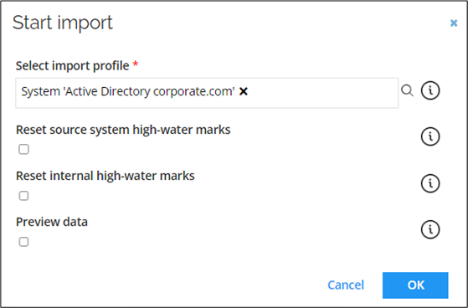This screenshot has height=308, width=468.
Task: Click the Reset source system high-water marks label
Action: [123, 130]
